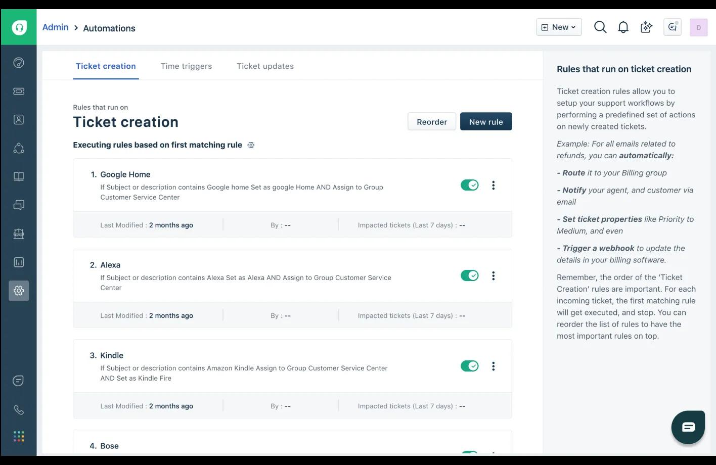Image resolution: width=716 pixels, height=465 pixels.
Task: Click 'Executing rules based on first matching rule'
Action: 157,145
